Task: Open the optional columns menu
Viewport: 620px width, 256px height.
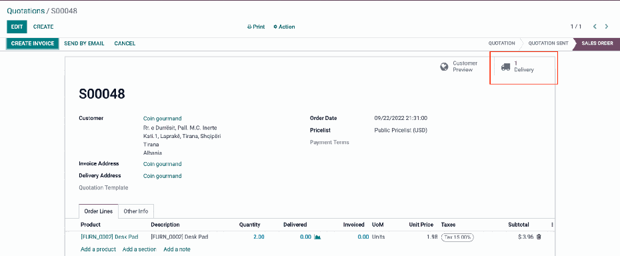Action: 552,225
